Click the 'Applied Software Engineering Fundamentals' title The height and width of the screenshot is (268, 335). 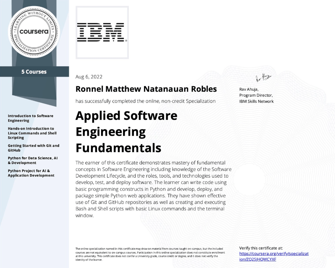(x=126, y=132)
